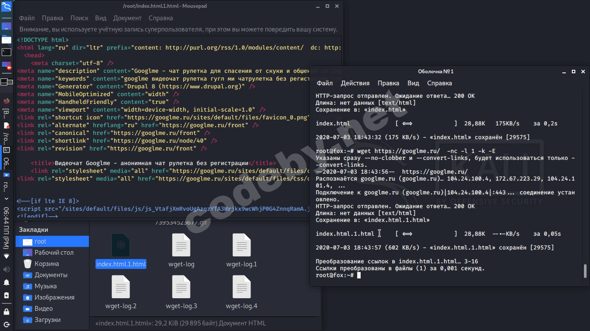Open Изображения folder bookmark
Image resolution: width=590 pixels, height=331 pixels.
(52, 297)
